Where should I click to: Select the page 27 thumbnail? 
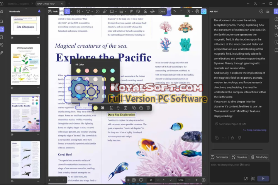25,64
